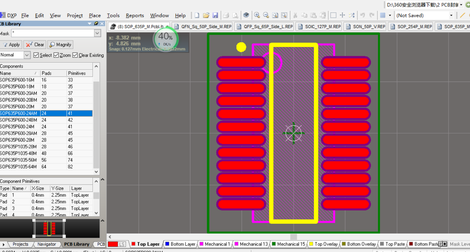Screen dimensions: 470x252
Task: Switch to SOIC_127P_M.REP document tab
Action: coord(319,26)
